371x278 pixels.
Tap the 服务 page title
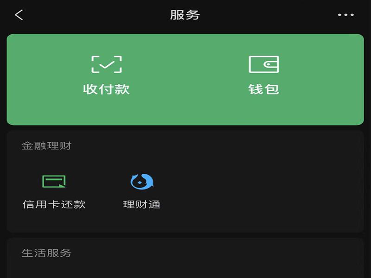click(x=185, y=15)
